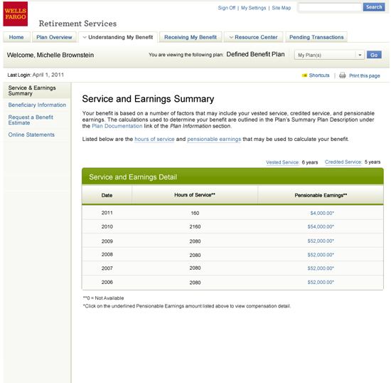
Task: Click the Sign Off link
Action: tap(227, 8)
